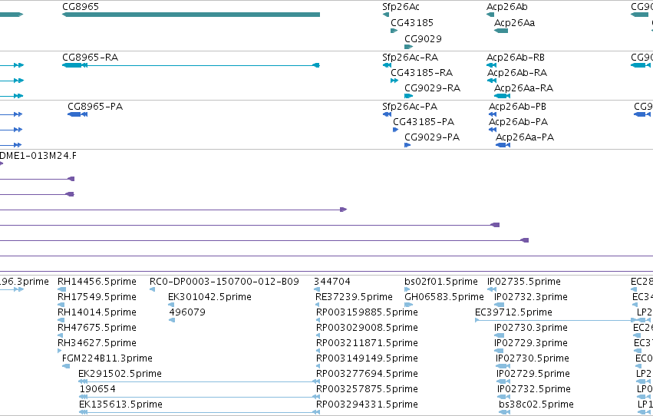
Task: Select the RP003294331.5prime label
Action: [x=367, y=404]
